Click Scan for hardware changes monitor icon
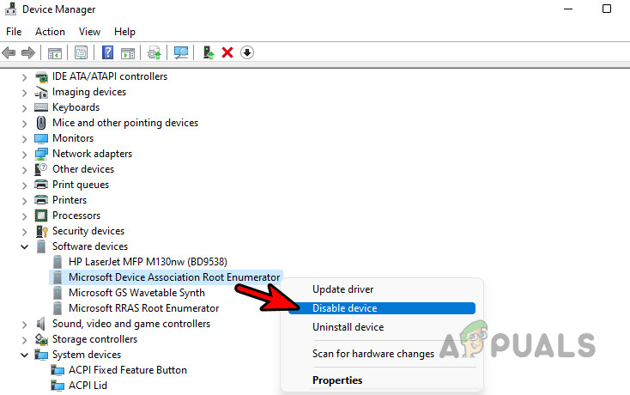 click(x=181, y=52)
